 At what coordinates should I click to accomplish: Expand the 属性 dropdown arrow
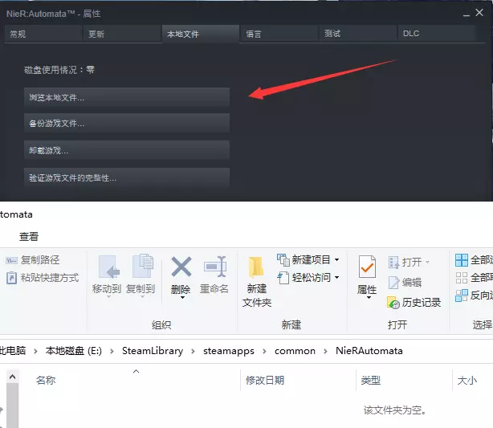(369, 297)
